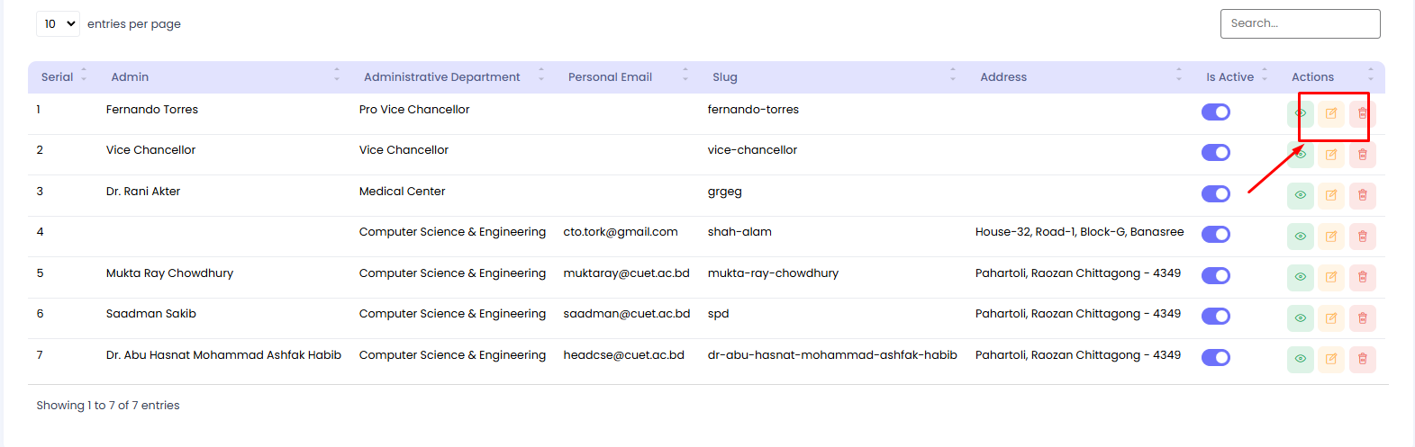Disable active status for Dr. Rani Akter
Screen dimensions: 1415x447
click(1215, 194)
